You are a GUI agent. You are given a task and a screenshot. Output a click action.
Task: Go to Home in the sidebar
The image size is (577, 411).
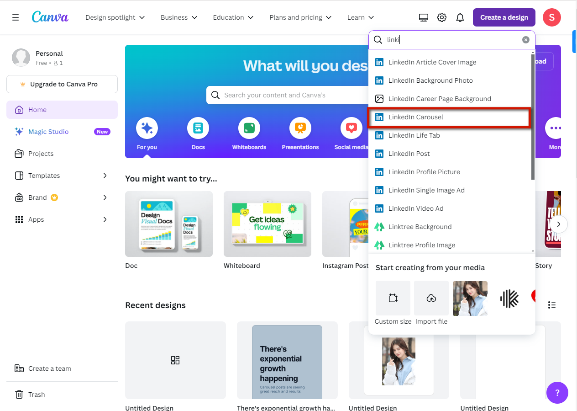(62, 110)
